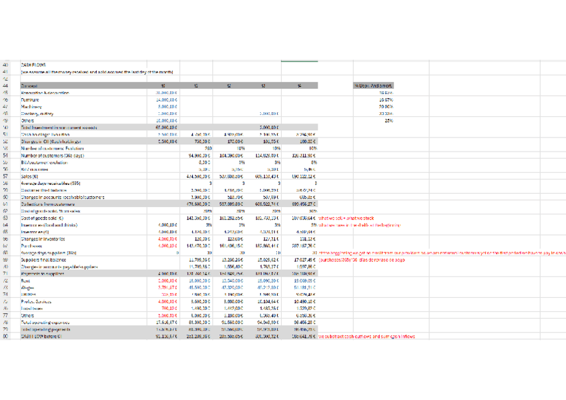The width and height of the screenshot is (566, 400).
Task: Select the CASH FLOWS title cell
Action: pyautogui.click(x=34, y=65)
